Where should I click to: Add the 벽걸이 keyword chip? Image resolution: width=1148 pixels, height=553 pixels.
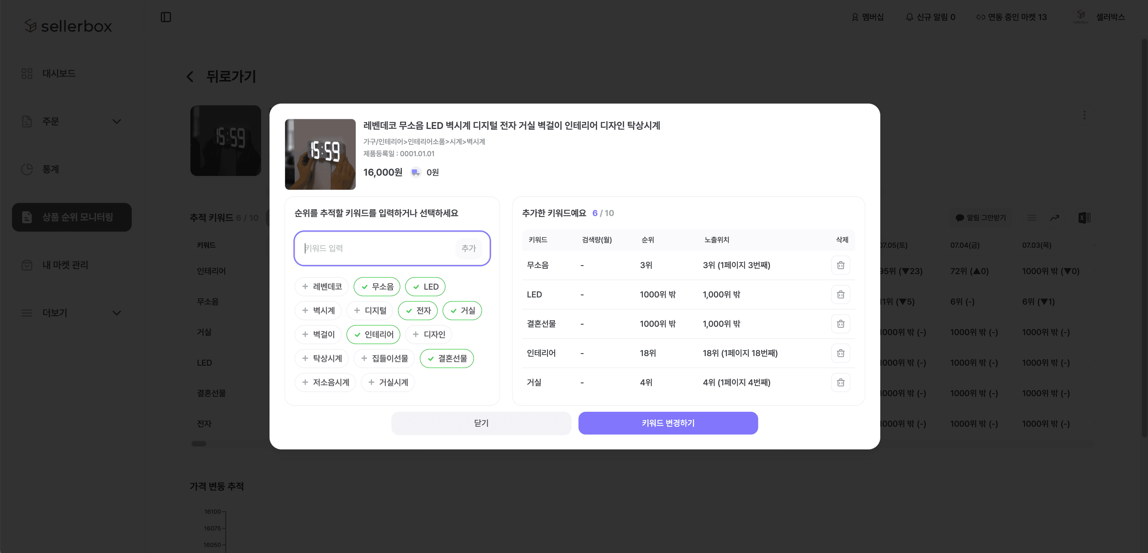pyautogui.click(x=318, y=334)
